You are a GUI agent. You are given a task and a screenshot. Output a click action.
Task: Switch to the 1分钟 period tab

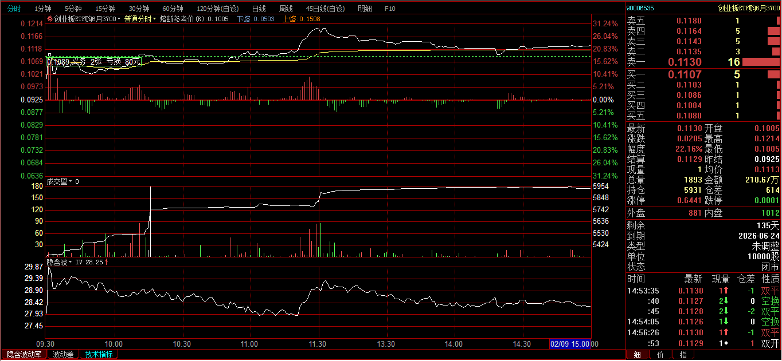click(43, 9)
